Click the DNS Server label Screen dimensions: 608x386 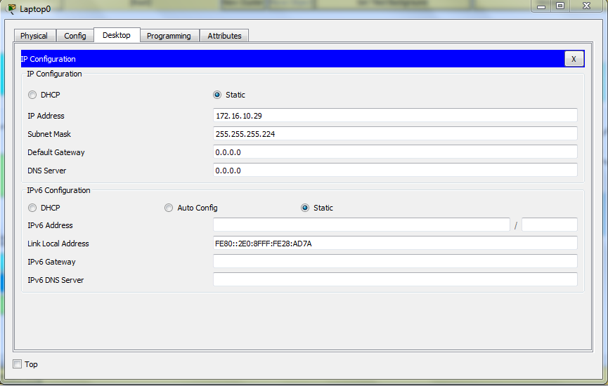tap(47, 171)
